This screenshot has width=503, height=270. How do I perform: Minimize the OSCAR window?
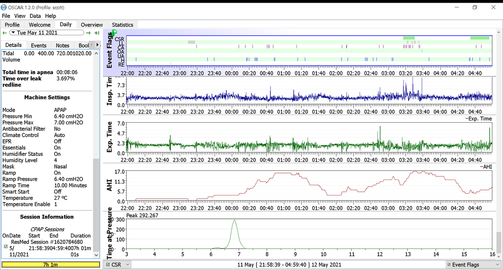(457, 7)
